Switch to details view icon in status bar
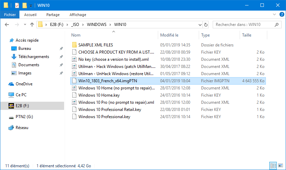Screen dimensions: 286x170 click(x=273, y=166)
